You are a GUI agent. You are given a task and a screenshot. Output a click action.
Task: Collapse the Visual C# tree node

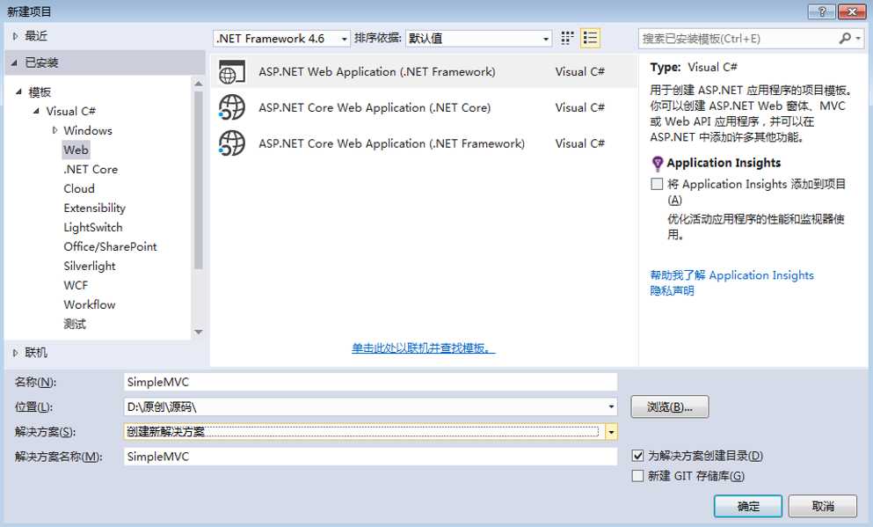click(x=36, y=111)
